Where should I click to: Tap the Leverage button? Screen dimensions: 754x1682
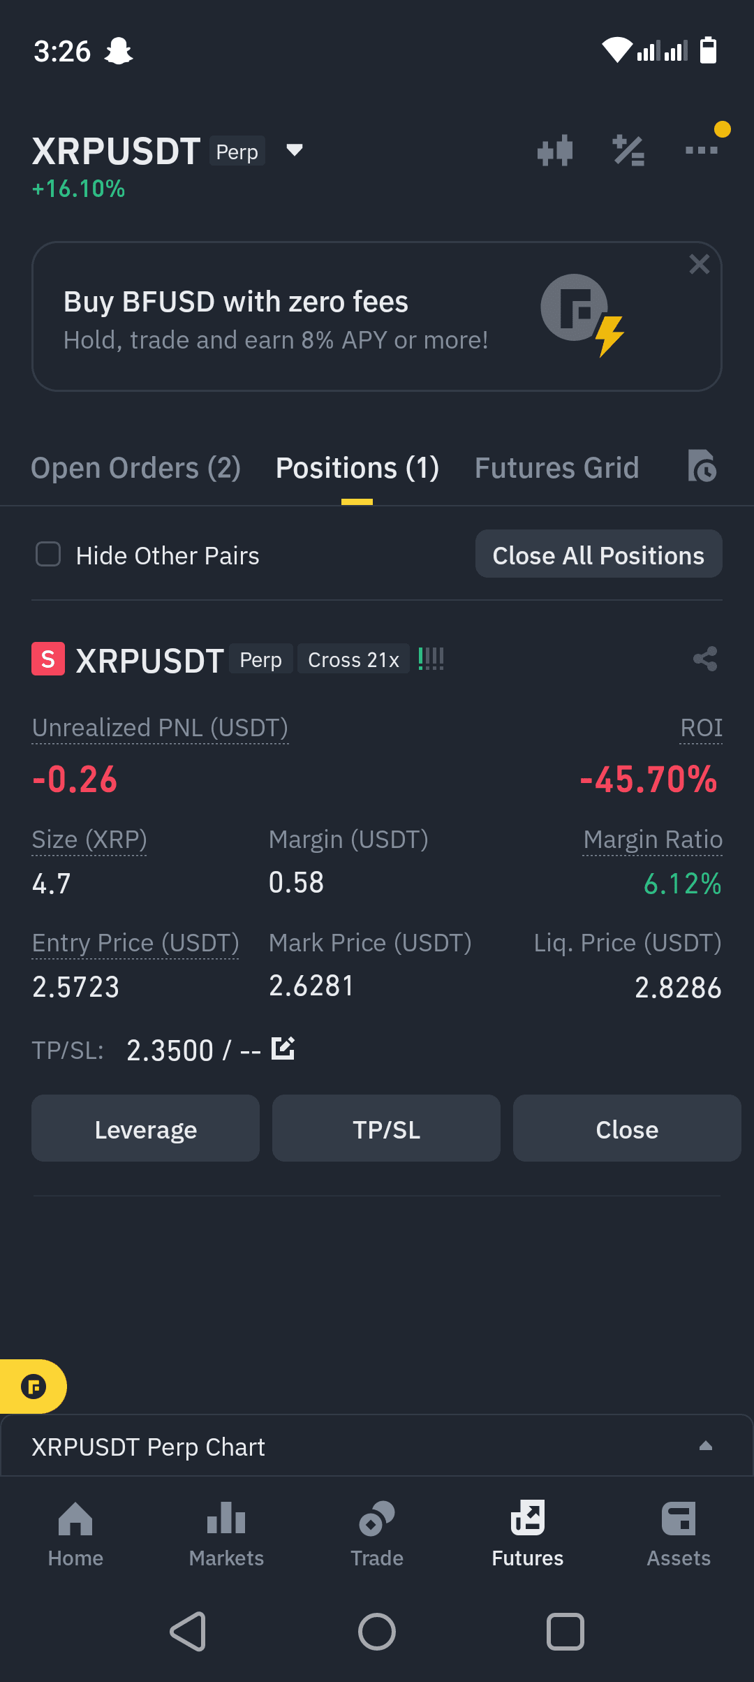click(145, 1129)
